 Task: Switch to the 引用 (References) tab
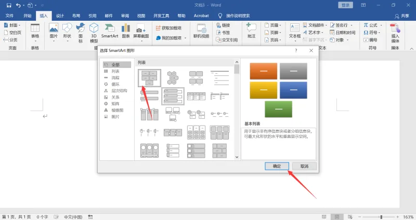tap(93, 16)
